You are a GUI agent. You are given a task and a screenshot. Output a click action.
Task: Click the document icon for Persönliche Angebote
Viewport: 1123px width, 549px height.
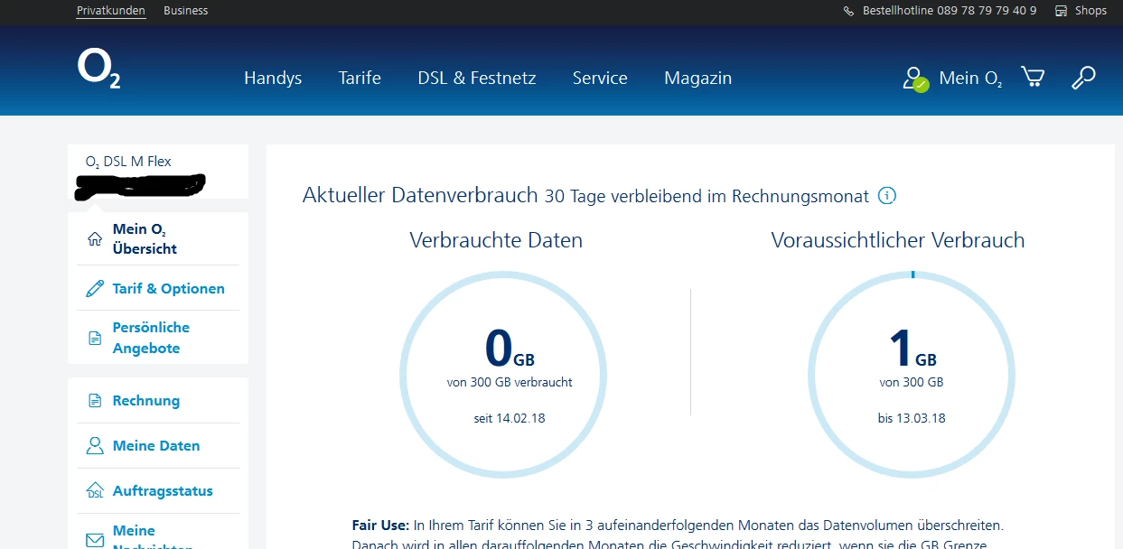click(94, 339)
